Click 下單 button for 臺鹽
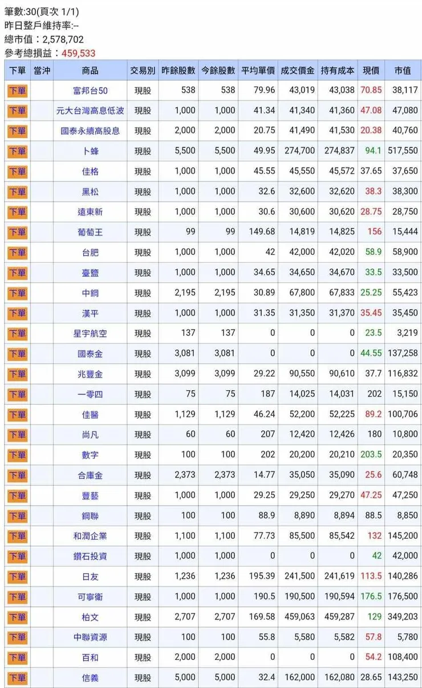Viewport: 422px width, 688px height. tap(17, 273)
